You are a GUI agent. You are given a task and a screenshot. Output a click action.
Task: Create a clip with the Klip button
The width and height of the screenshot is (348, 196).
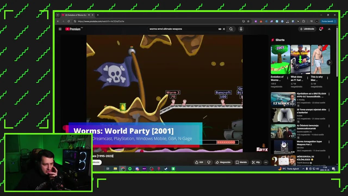(256, 162)
